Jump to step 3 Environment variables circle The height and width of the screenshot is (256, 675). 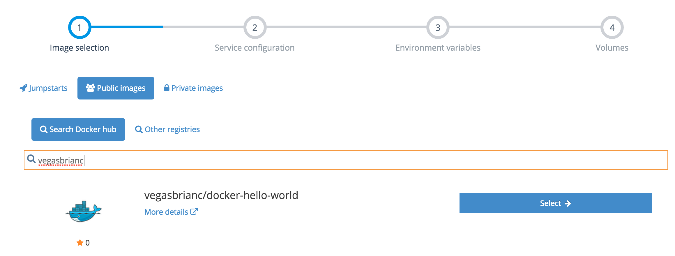[438, 27]
